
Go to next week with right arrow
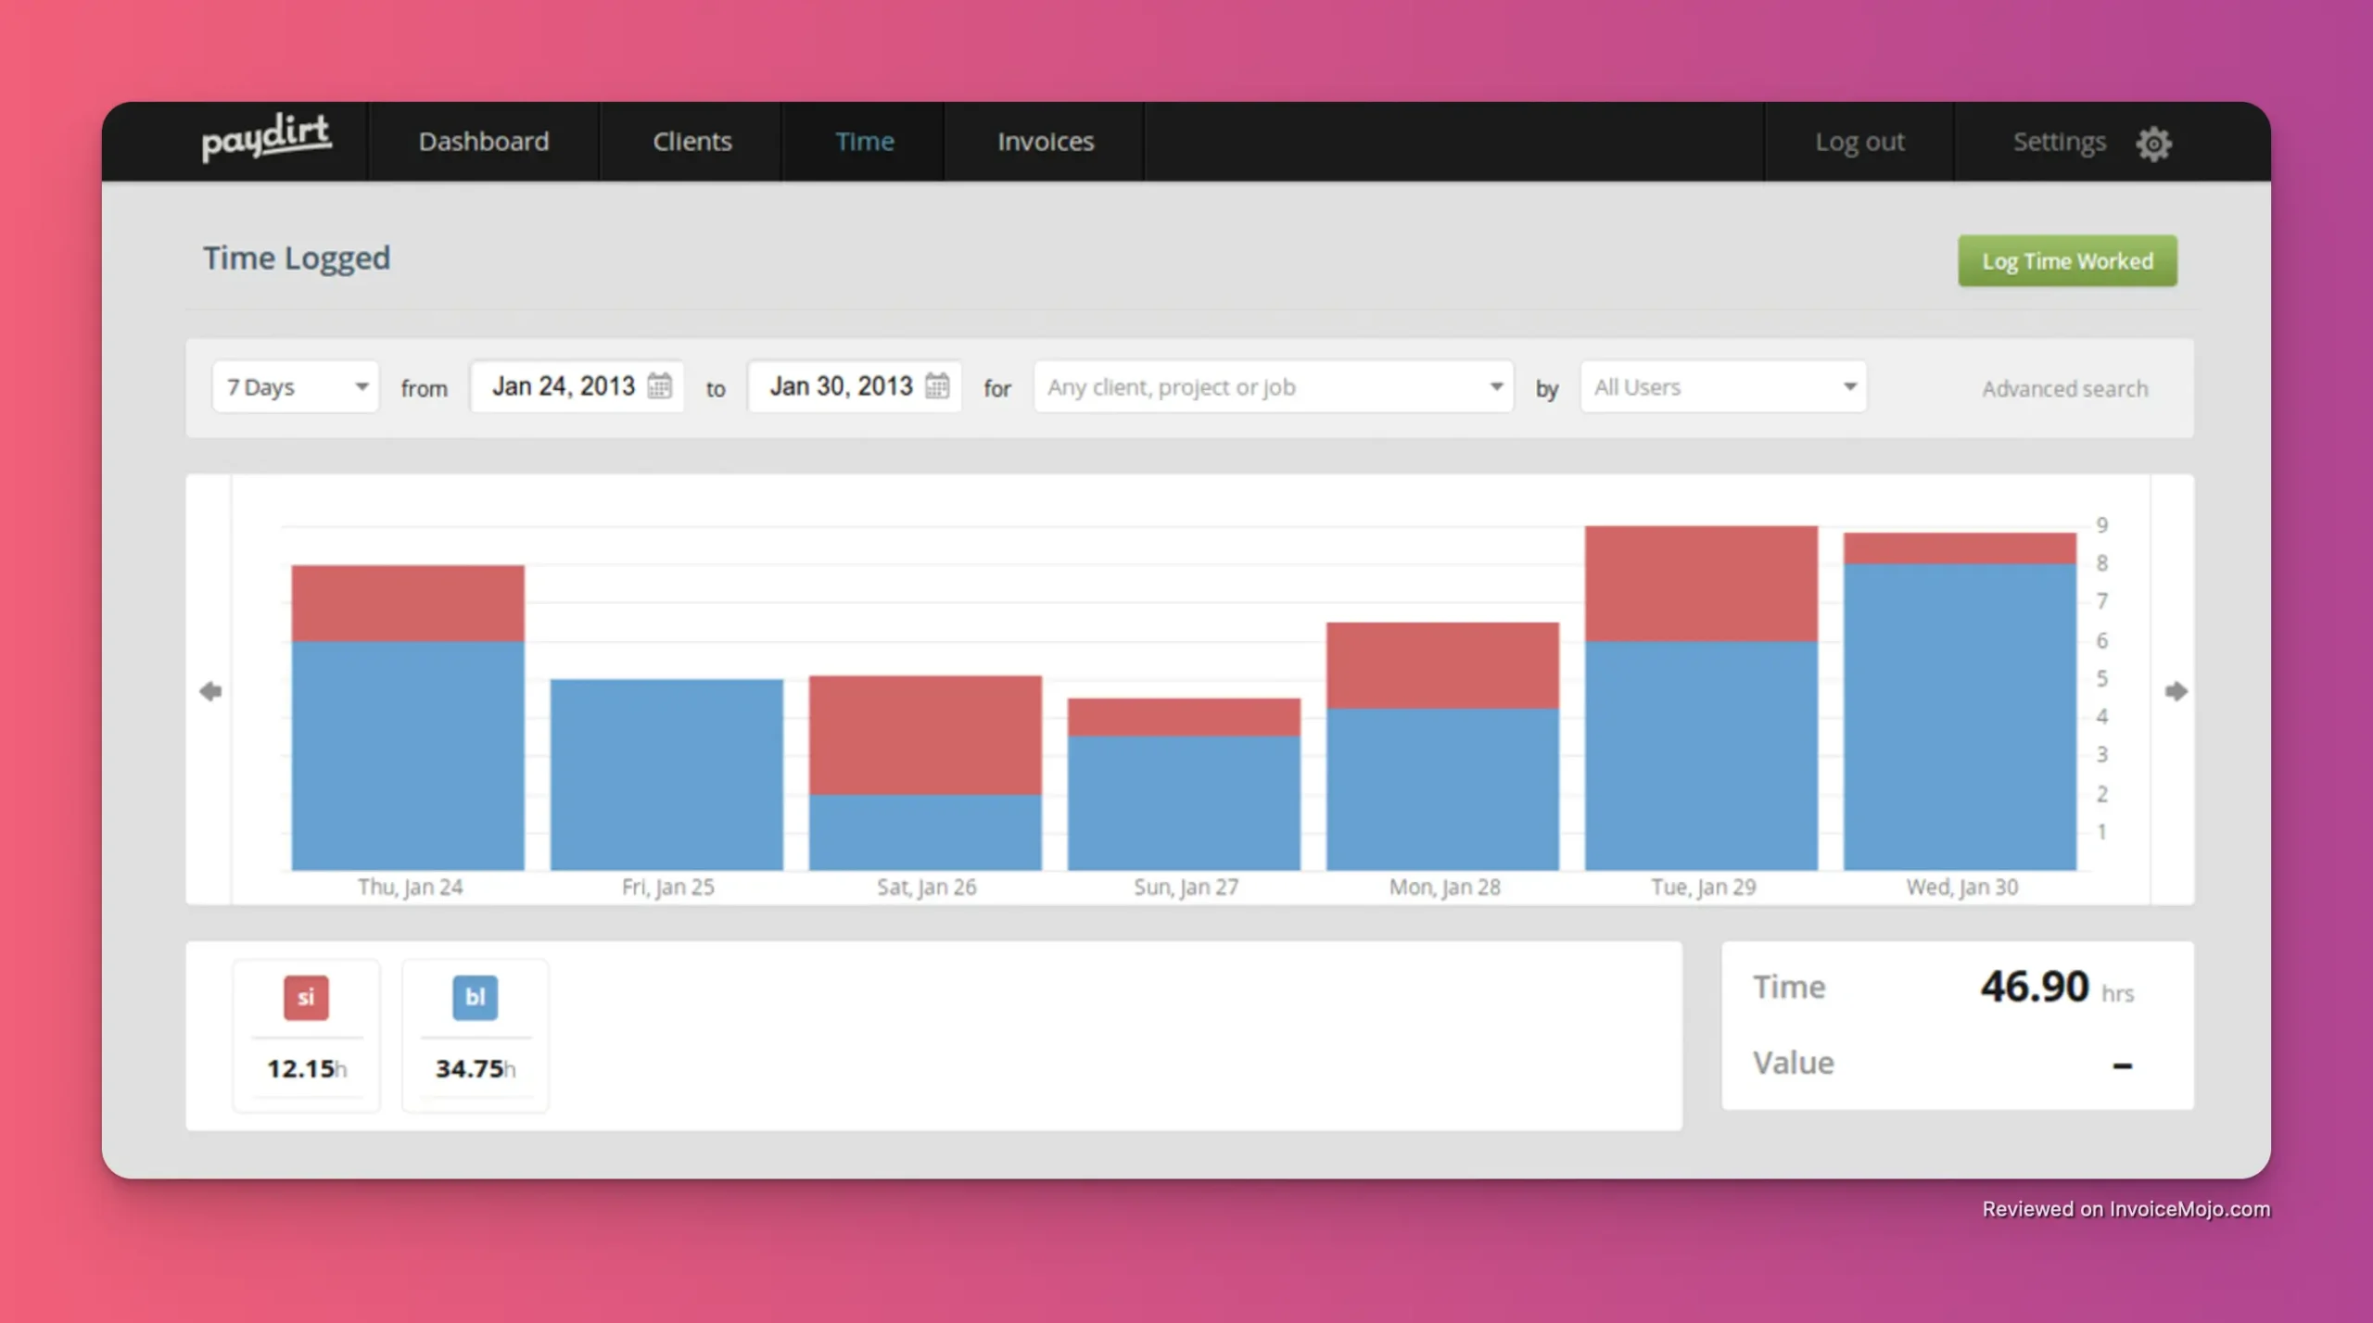click(x=2176, y=691)
